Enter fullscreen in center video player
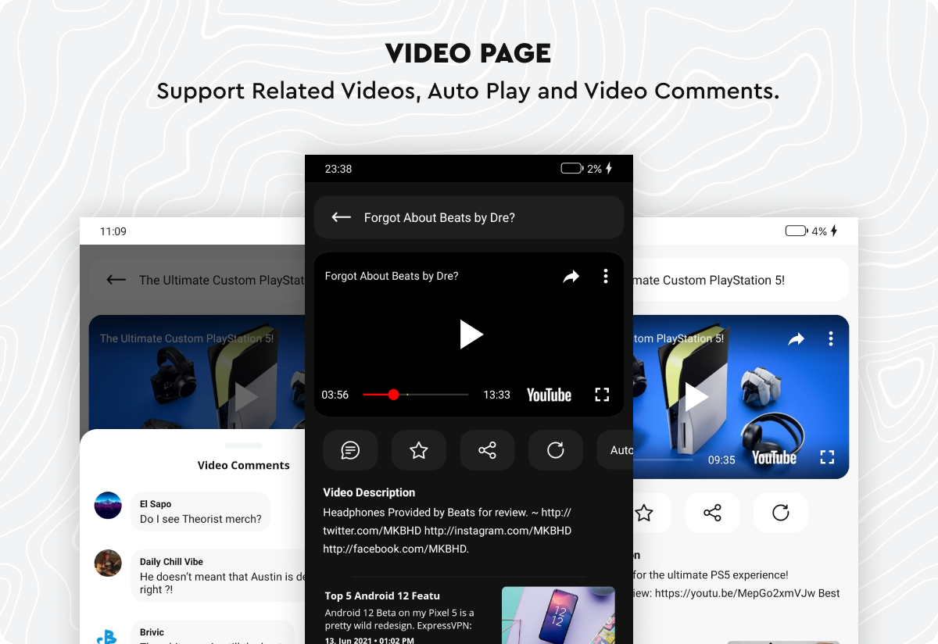This screenshot has width=938, height=644. tap(602, 395)
